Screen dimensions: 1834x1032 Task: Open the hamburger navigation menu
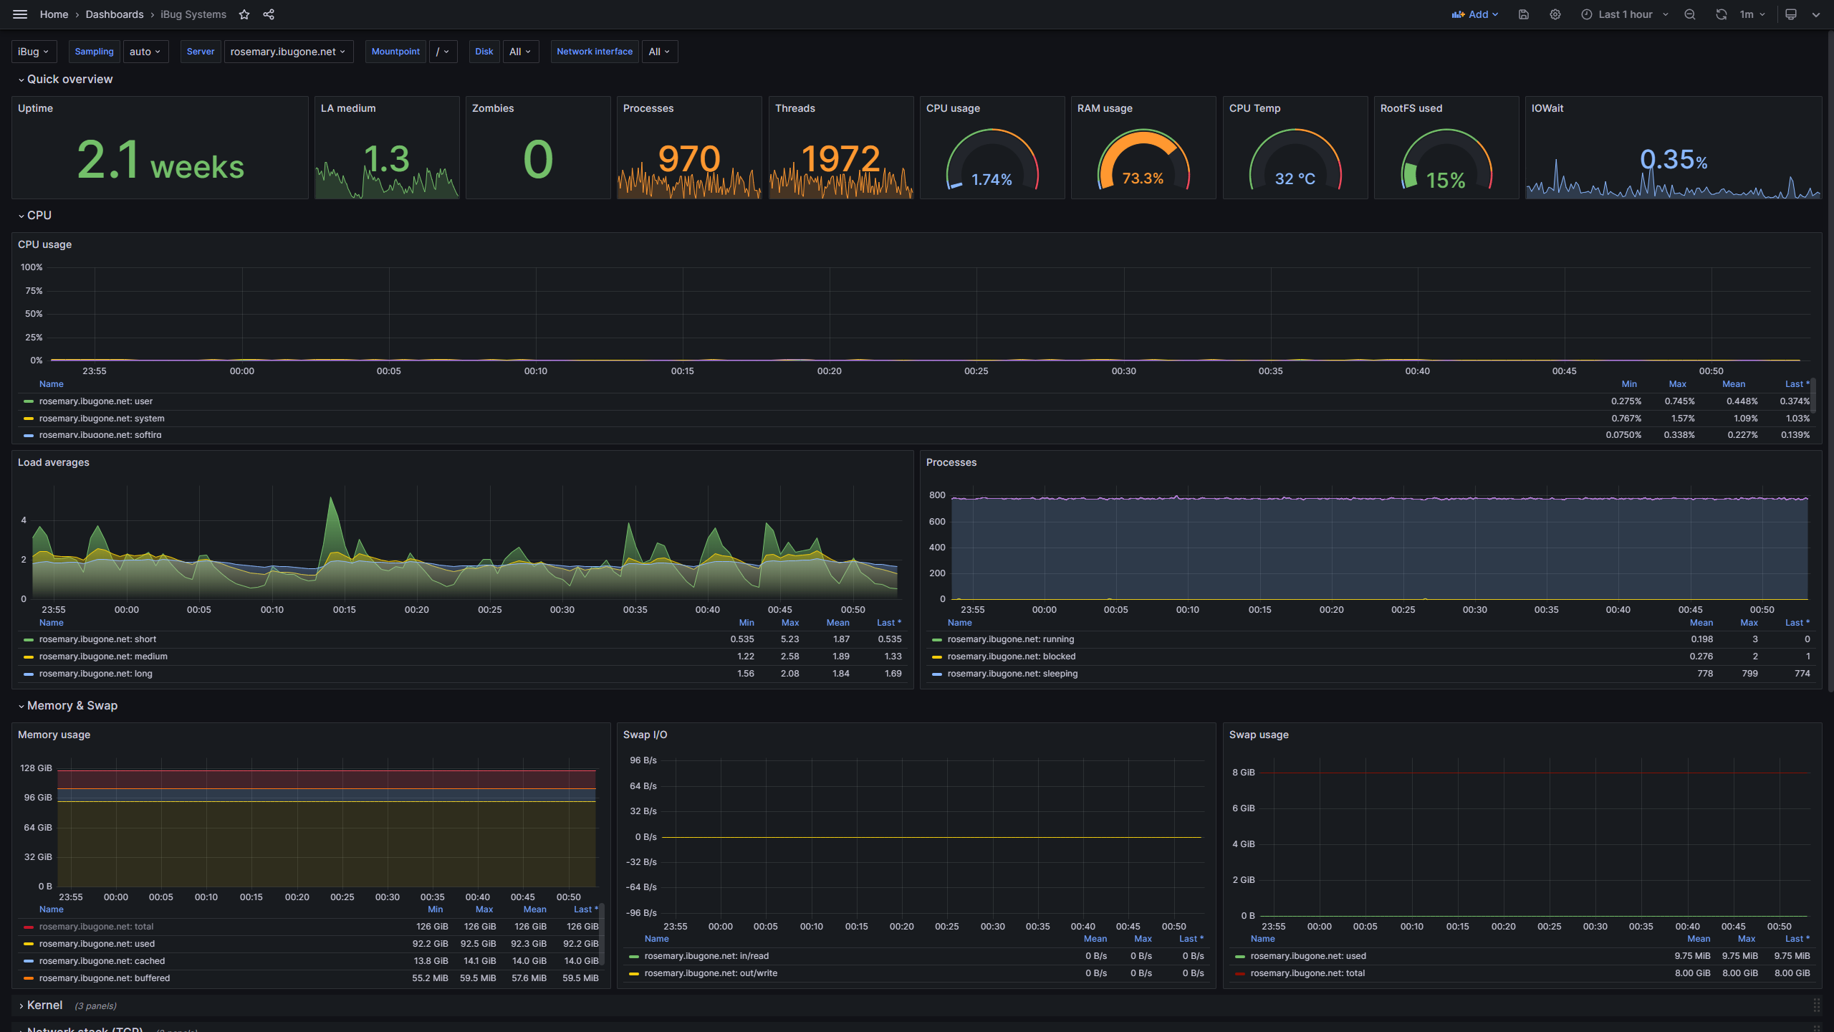pos(19,14)
